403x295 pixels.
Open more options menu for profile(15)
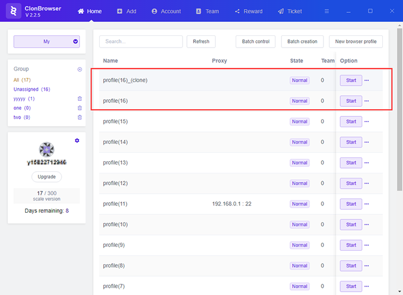tap(367, 122)
